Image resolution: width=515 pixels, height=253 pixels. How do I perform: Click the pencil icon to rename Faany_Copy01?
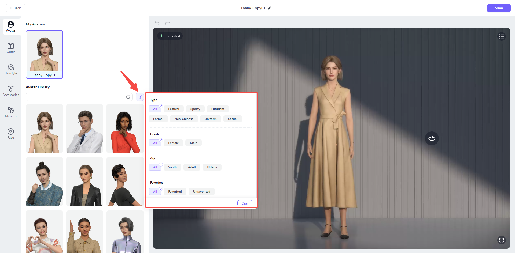(x=269, y=8)
